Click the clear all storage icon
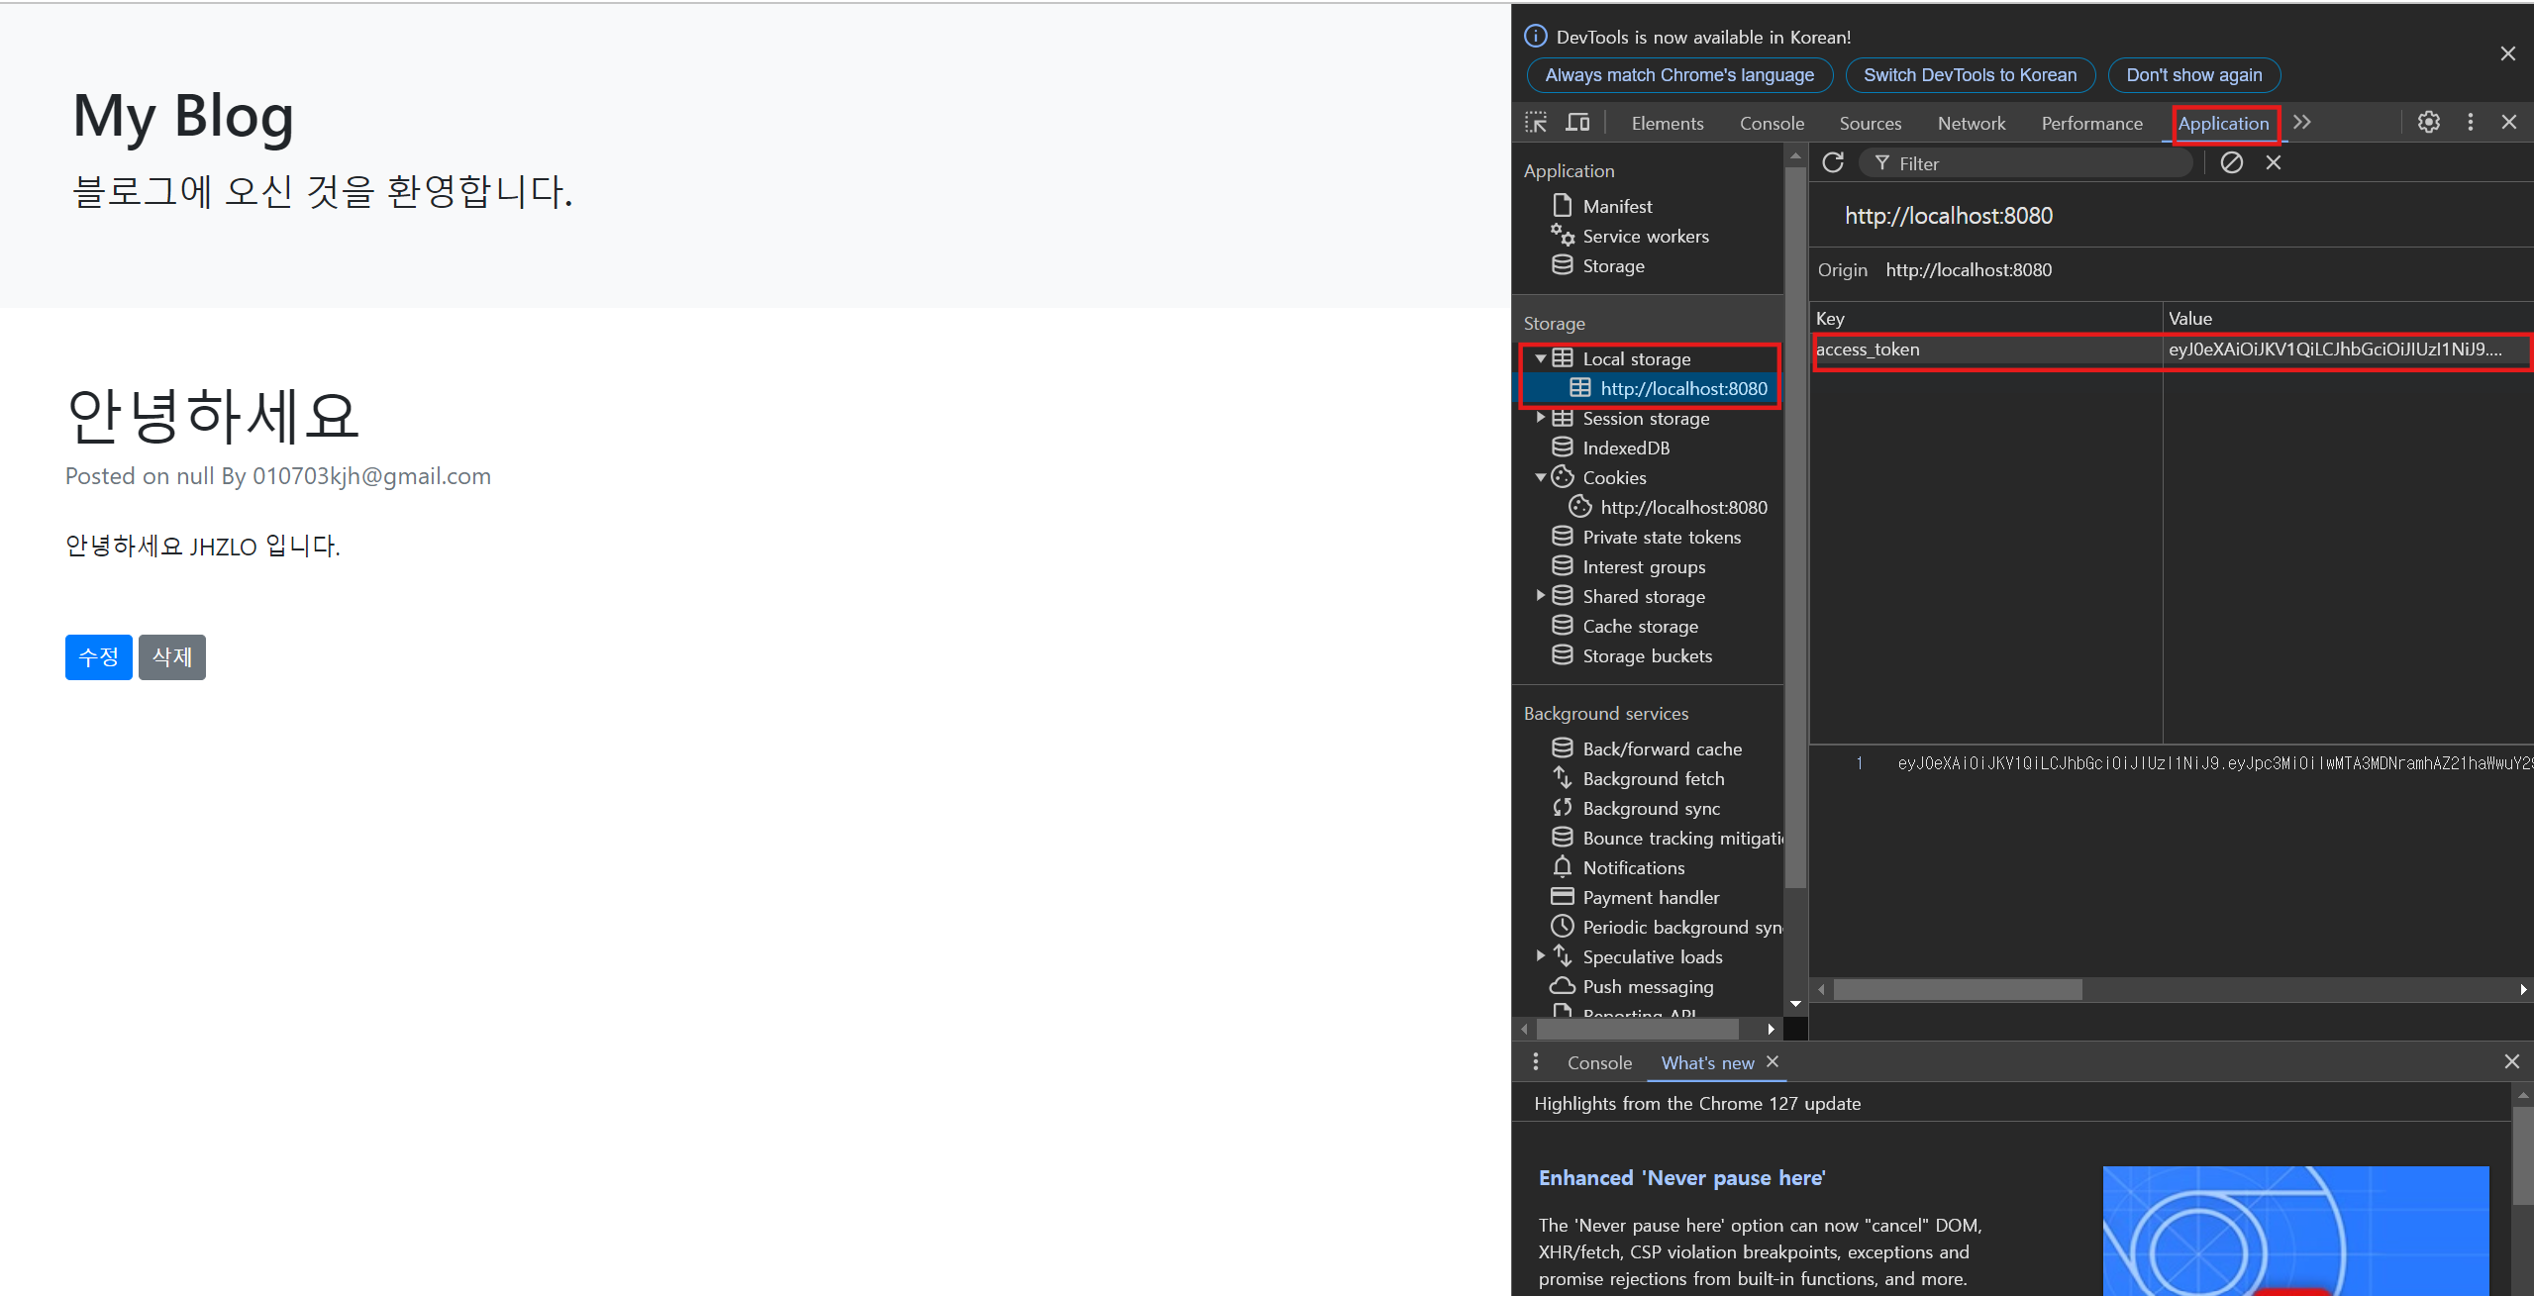This screenshot has height=1296, width=2534. pos(2231,162)
